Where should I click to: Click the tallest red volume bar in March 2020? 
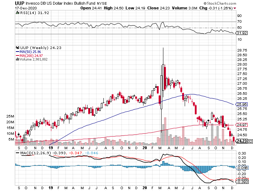pos(165,131)
